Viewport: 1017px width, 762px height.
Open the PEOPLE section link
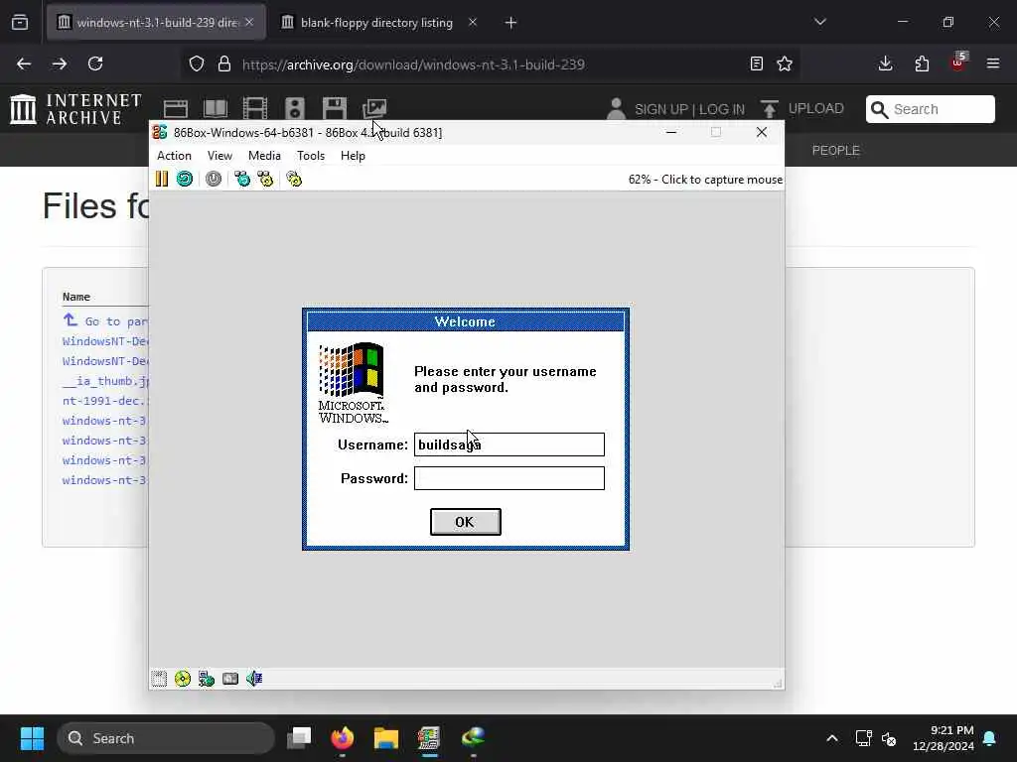point(836,151)
